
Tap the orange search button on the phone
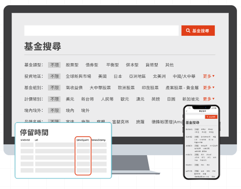coord(211,117)
